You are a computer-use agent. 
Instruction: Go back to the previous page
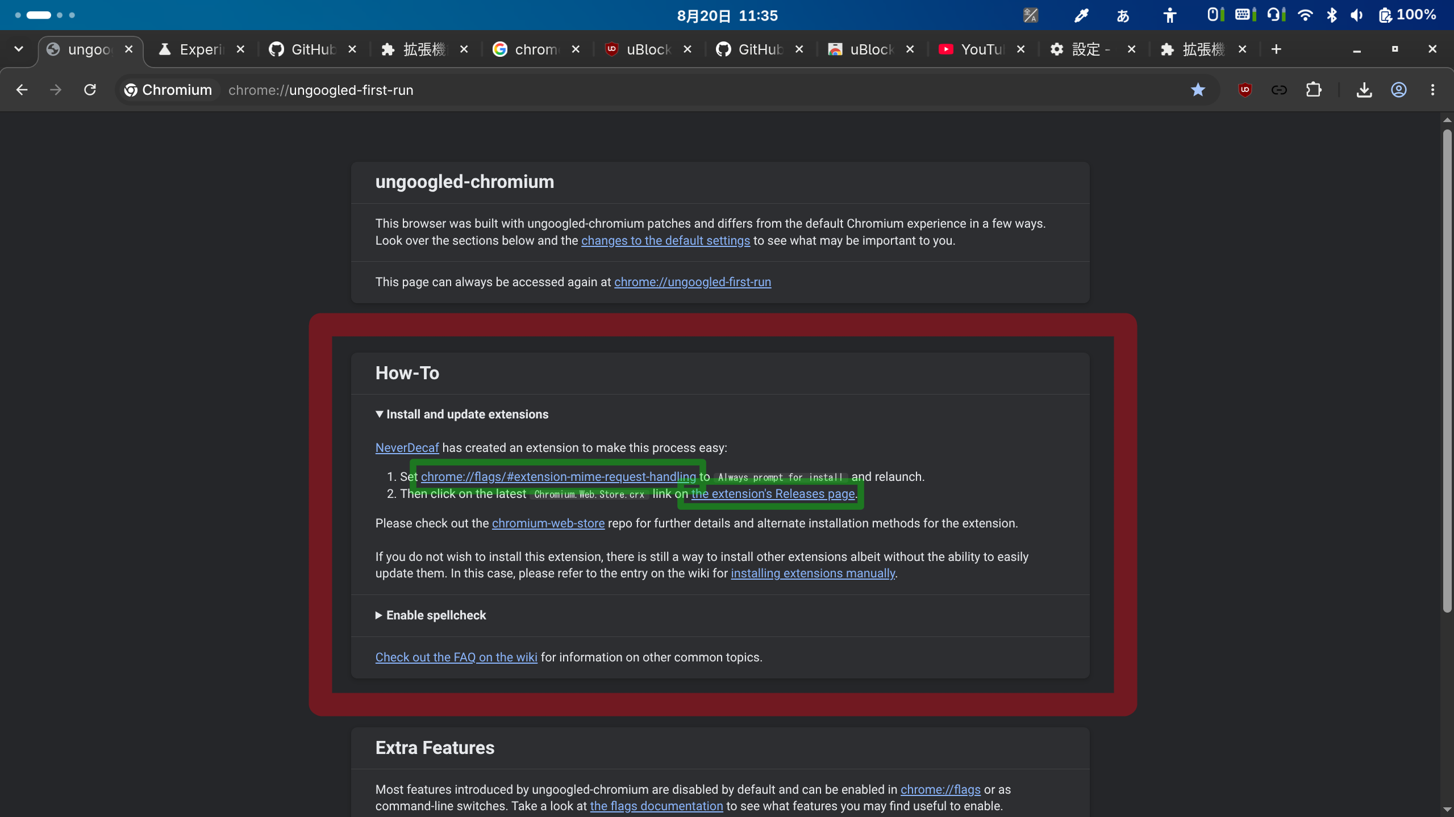tap(22, 90)
